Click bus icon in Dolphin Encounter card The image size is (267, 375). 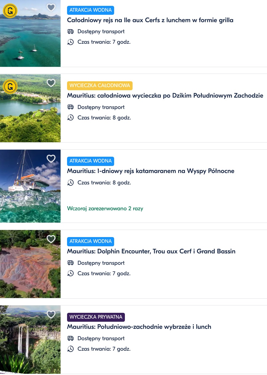(x=70, y=263)
